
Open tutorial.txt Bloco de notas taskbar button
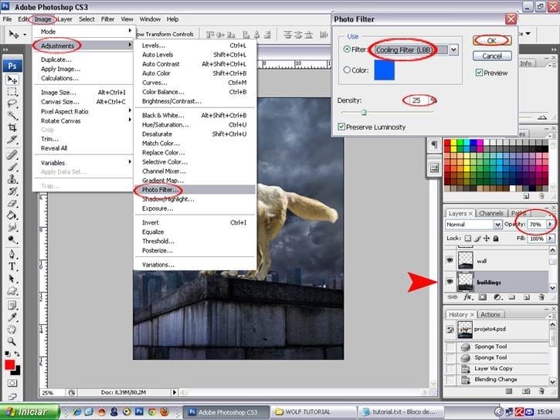(x=402, y=412)
